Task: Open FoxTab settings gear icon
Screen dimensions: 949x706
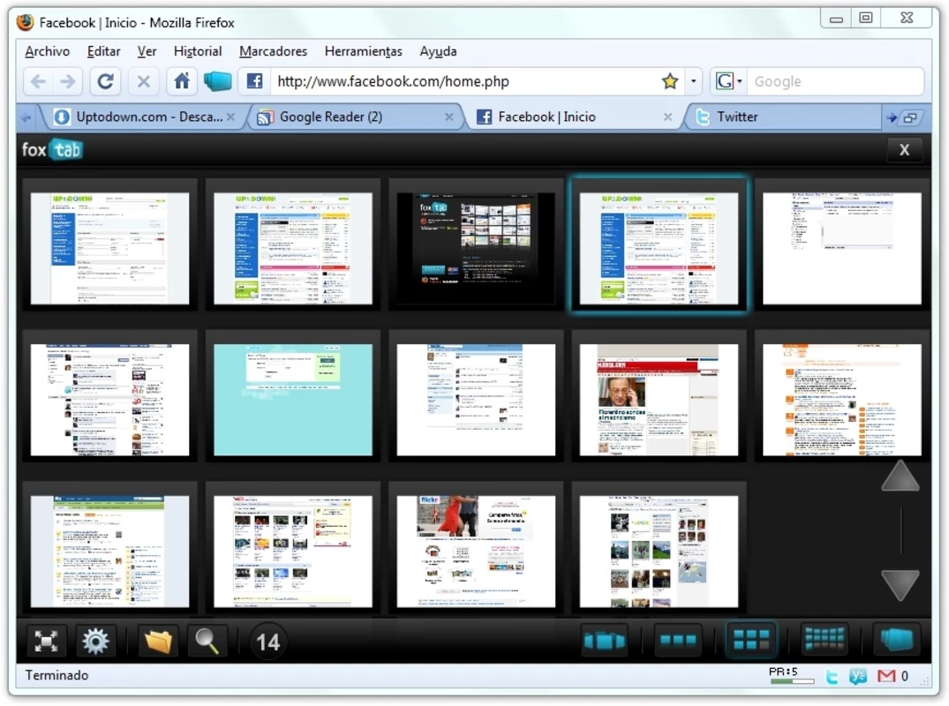Action: pos(95,642)
